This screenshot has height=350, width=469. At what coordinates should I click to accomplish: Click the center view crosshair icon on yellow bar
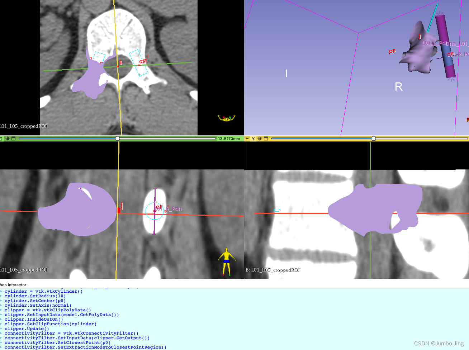260,139
